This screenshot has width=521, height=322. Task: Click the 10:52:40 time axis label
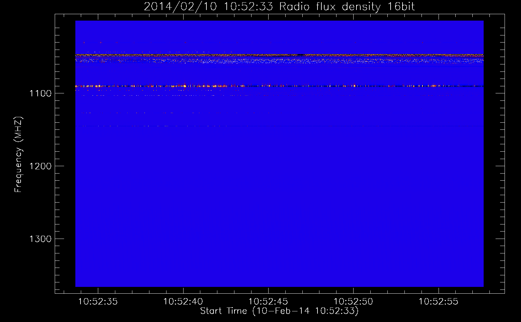pyautogui.click(x=183, y=301)
